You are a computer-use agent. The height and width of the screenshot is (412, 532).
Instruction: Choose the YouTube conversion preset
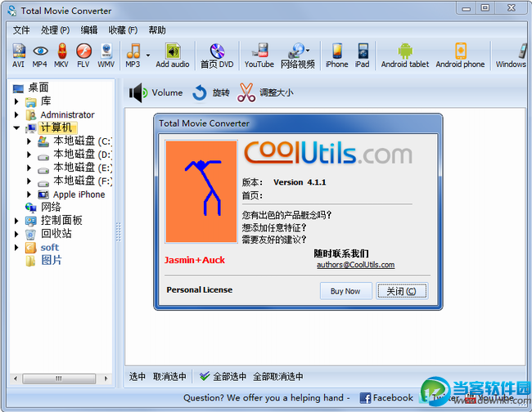(259, 56)
